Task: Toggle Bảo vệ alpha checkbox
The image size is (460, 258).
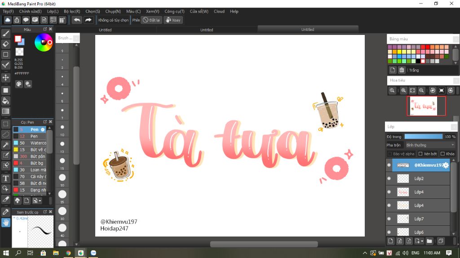Action: tap(389, 154)
